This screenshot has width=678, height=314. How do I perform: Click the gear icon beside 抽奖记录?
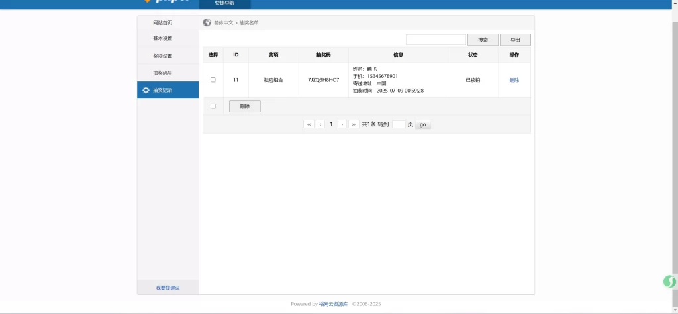tap(146, 90)
